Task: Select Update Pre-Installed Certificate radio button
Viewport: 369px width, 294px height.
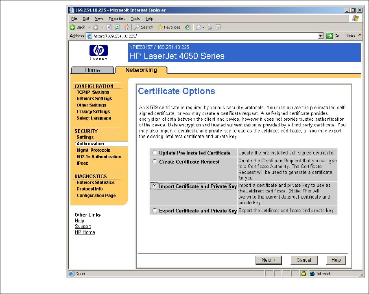Action: 154,153
